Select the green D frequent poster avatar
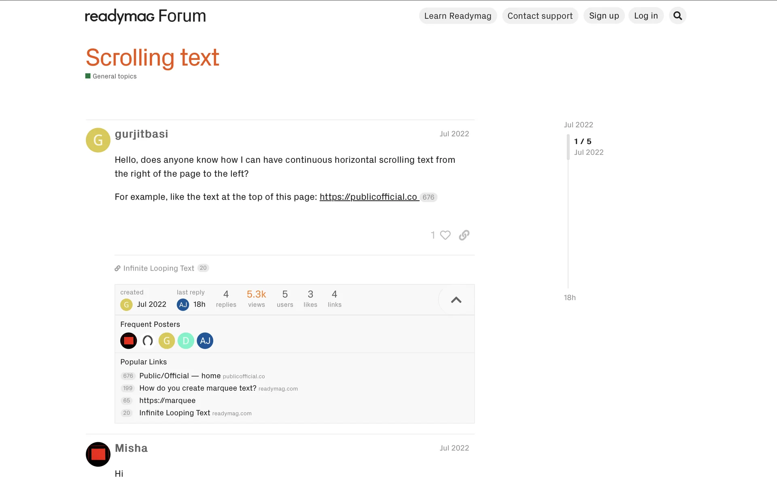 186,341
